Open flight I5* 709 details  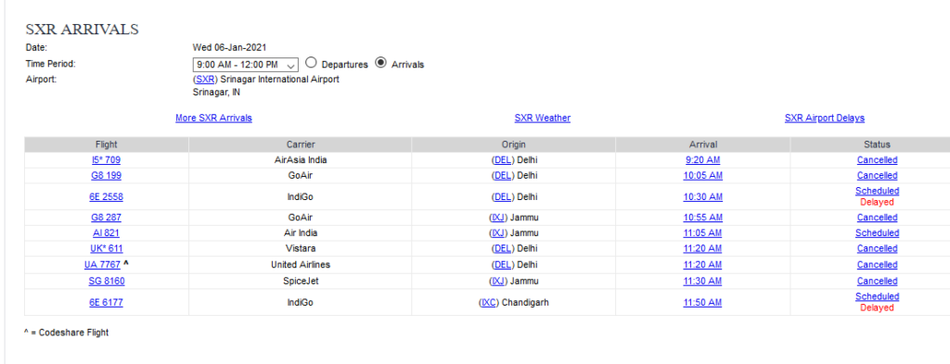(x=106, y=160)
